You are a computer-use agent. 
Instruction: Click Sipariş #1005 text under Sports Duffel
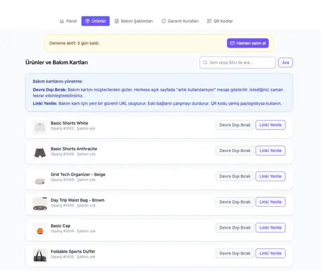tap(62, 257)
